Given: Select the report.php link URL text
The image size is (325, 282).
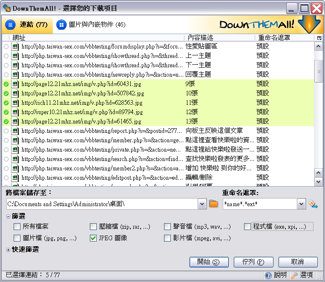Looking at the screenshot, I should pos(102,131).
